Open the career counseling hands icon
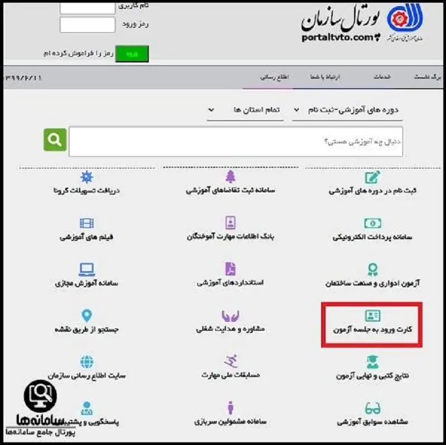446x445 pixels. (230, 316)
